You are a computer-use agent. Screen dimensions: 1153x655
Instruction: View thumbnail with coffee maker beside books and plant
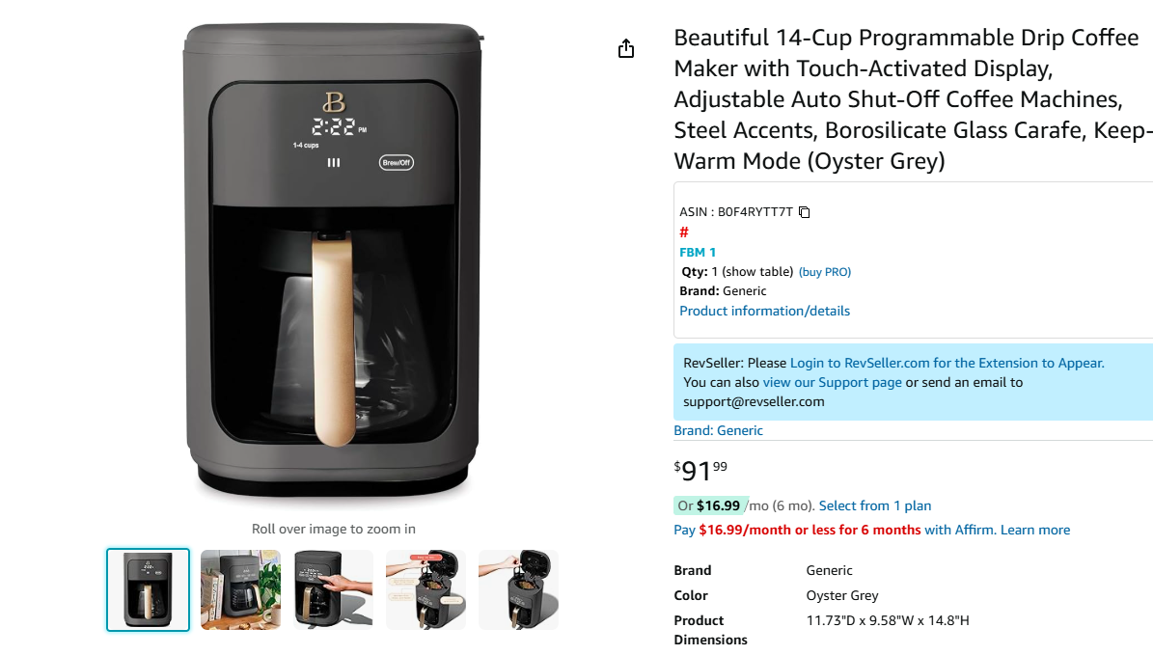pos(240,589)
